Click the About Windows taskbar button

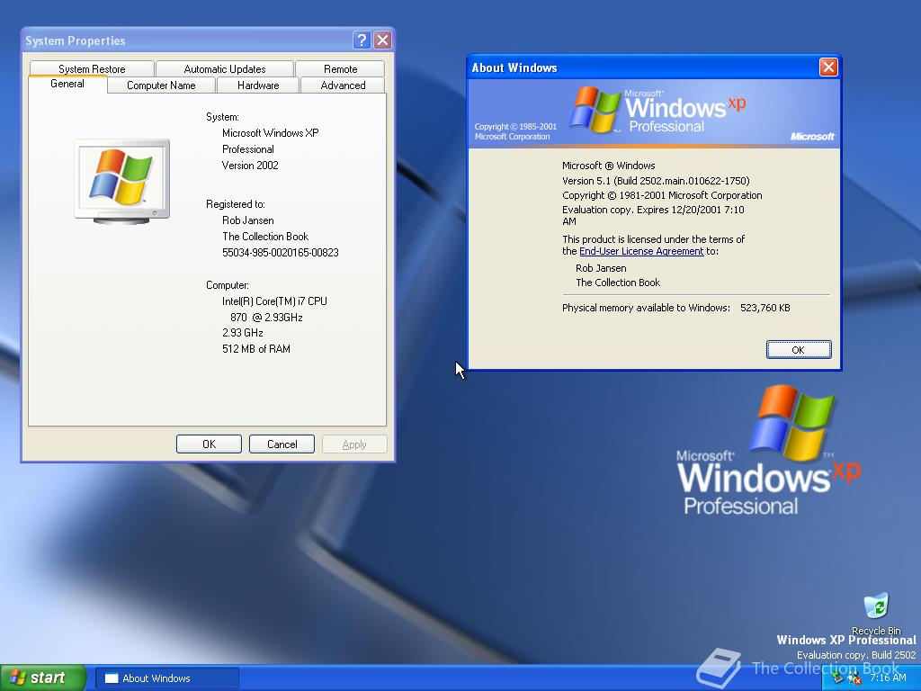(166, 678)
